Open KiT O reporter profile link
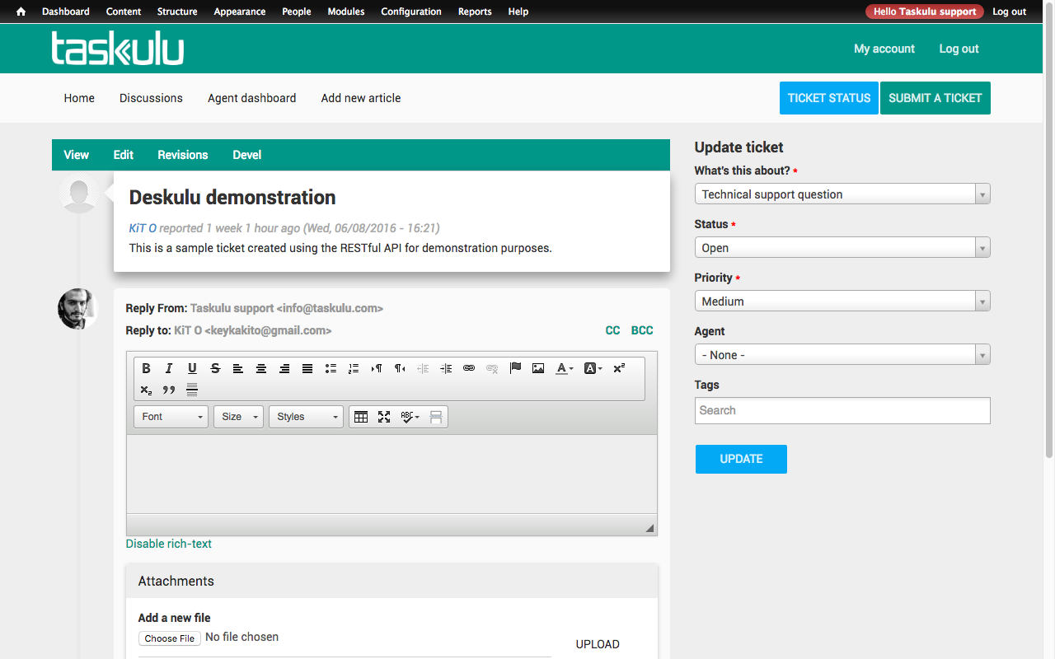1055x659 pixels. [x=143, y=228]
